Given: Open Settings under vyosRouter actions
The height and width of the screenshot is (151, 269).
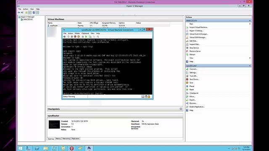Looking at the screenshot, I should [193, 73].
